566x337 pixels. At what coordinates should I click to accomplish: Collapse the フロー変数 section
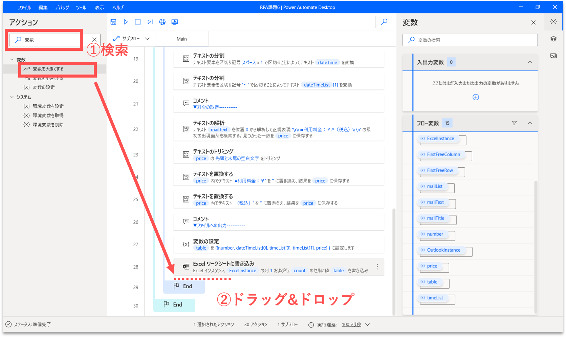530,123
